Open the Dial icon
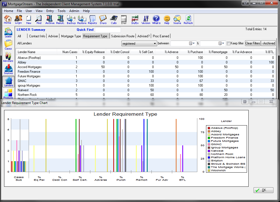Screen dimensions: 280x202 124,20
